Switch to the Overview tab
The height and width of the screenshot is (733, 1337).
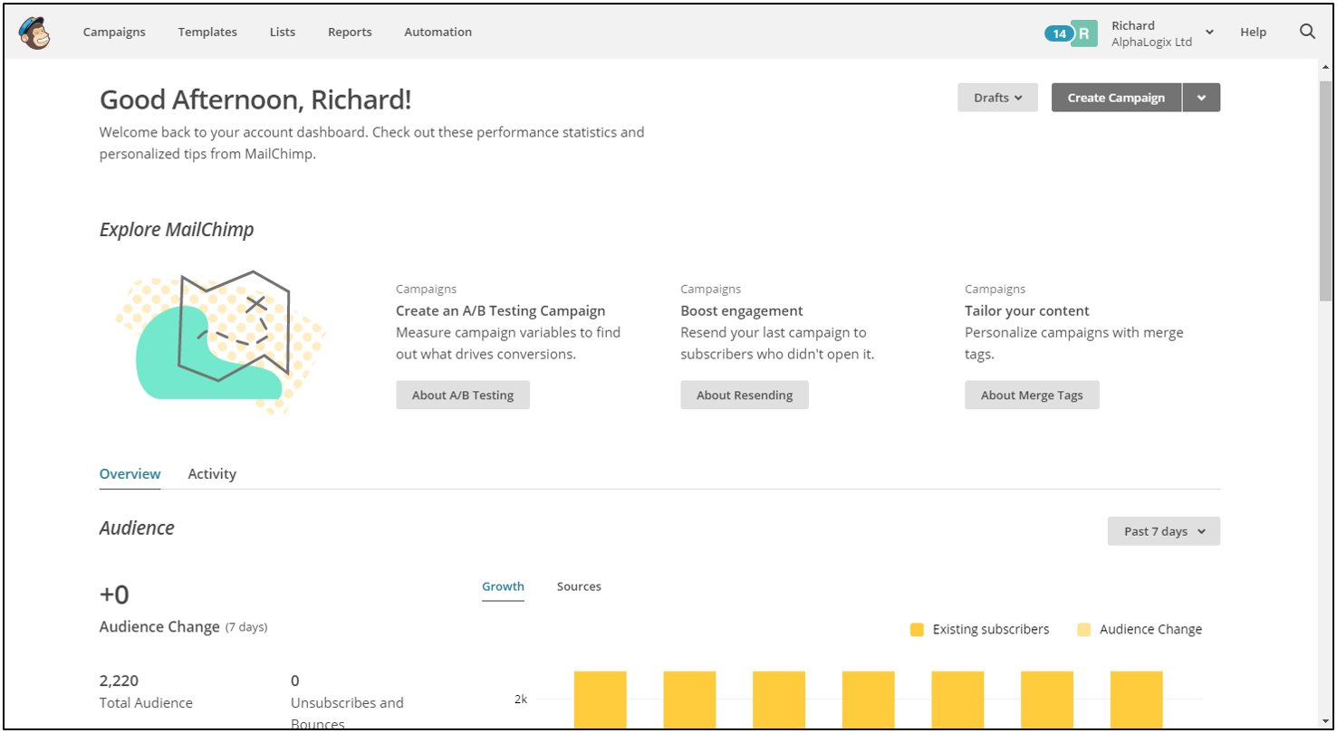pos(130,473)
